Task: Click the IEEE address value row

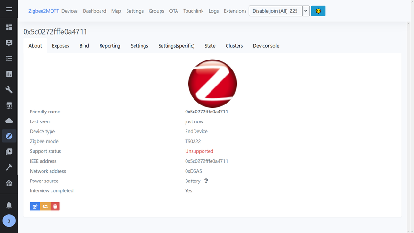Action: click(x=206, y=161)
